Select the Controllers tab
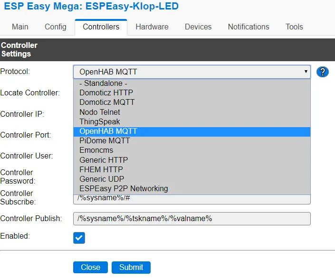335x278 pixels. pyautogui.click(x=101, y=27)
